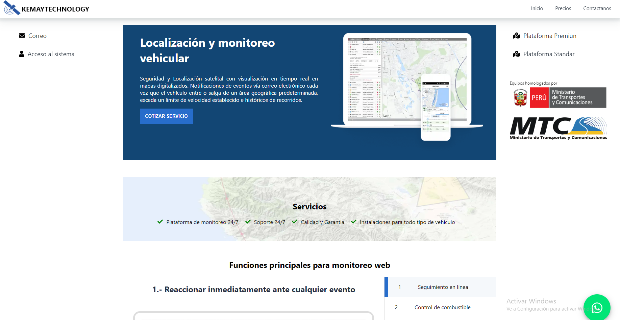Follow the Plataforma Premiun link
The image size is (620, 320).
coord(550,36)
